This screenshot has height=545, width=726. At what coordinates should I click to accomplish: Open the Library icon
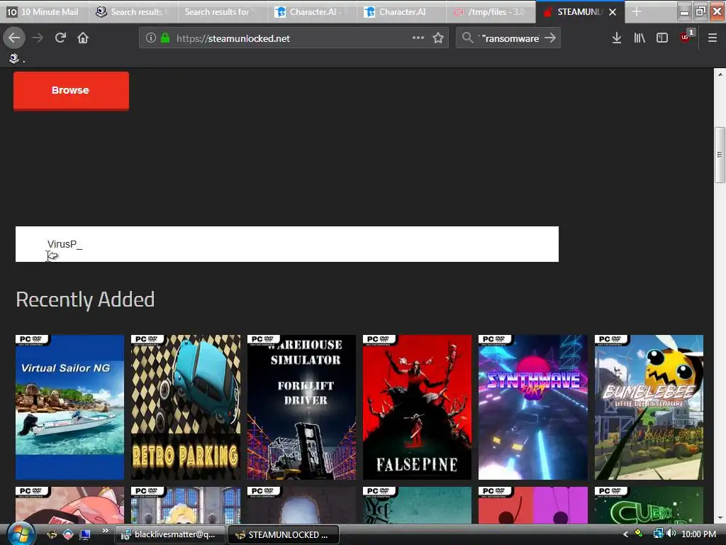[640, 38]
